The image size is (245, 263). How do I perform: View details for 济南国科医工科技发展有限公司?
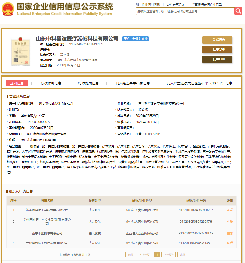(230, 210)
